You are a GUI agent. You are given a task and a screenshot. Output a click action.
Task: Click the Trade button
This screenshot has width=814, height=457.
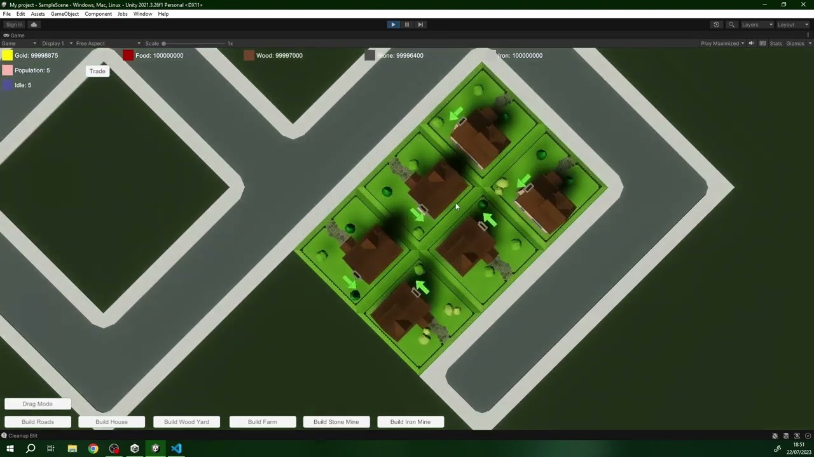pyautogui.click(x=97, y=71)
